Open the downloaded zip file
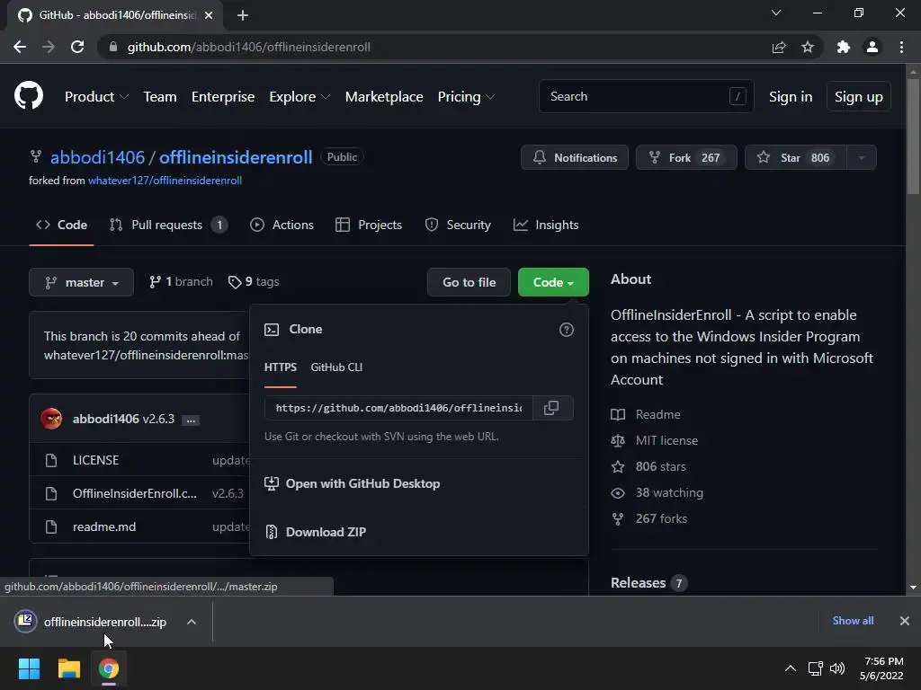This screenshot has width=921, height=690. (x=104, y=622)
